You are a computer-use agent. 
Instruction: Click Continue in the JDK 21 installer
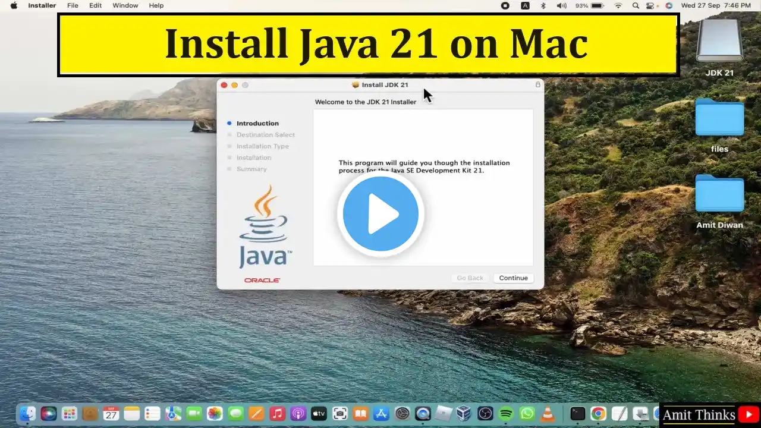click(513, 278)
